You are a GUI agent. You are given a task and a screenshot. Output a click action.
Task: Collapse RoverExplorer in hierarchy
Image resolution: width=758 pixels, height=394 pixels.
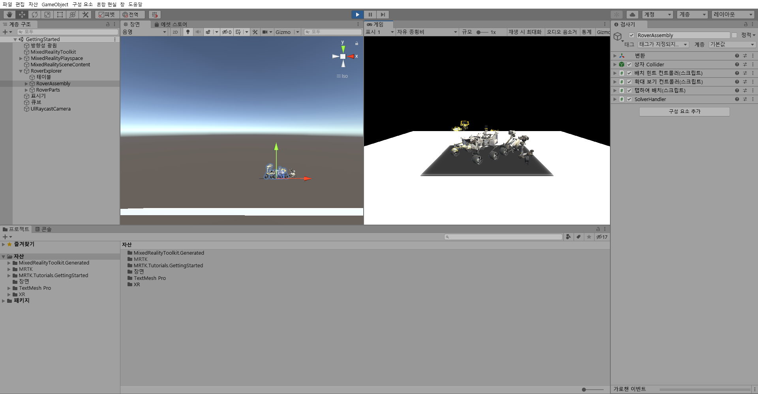pyautogui.click(x=21, y=71)
